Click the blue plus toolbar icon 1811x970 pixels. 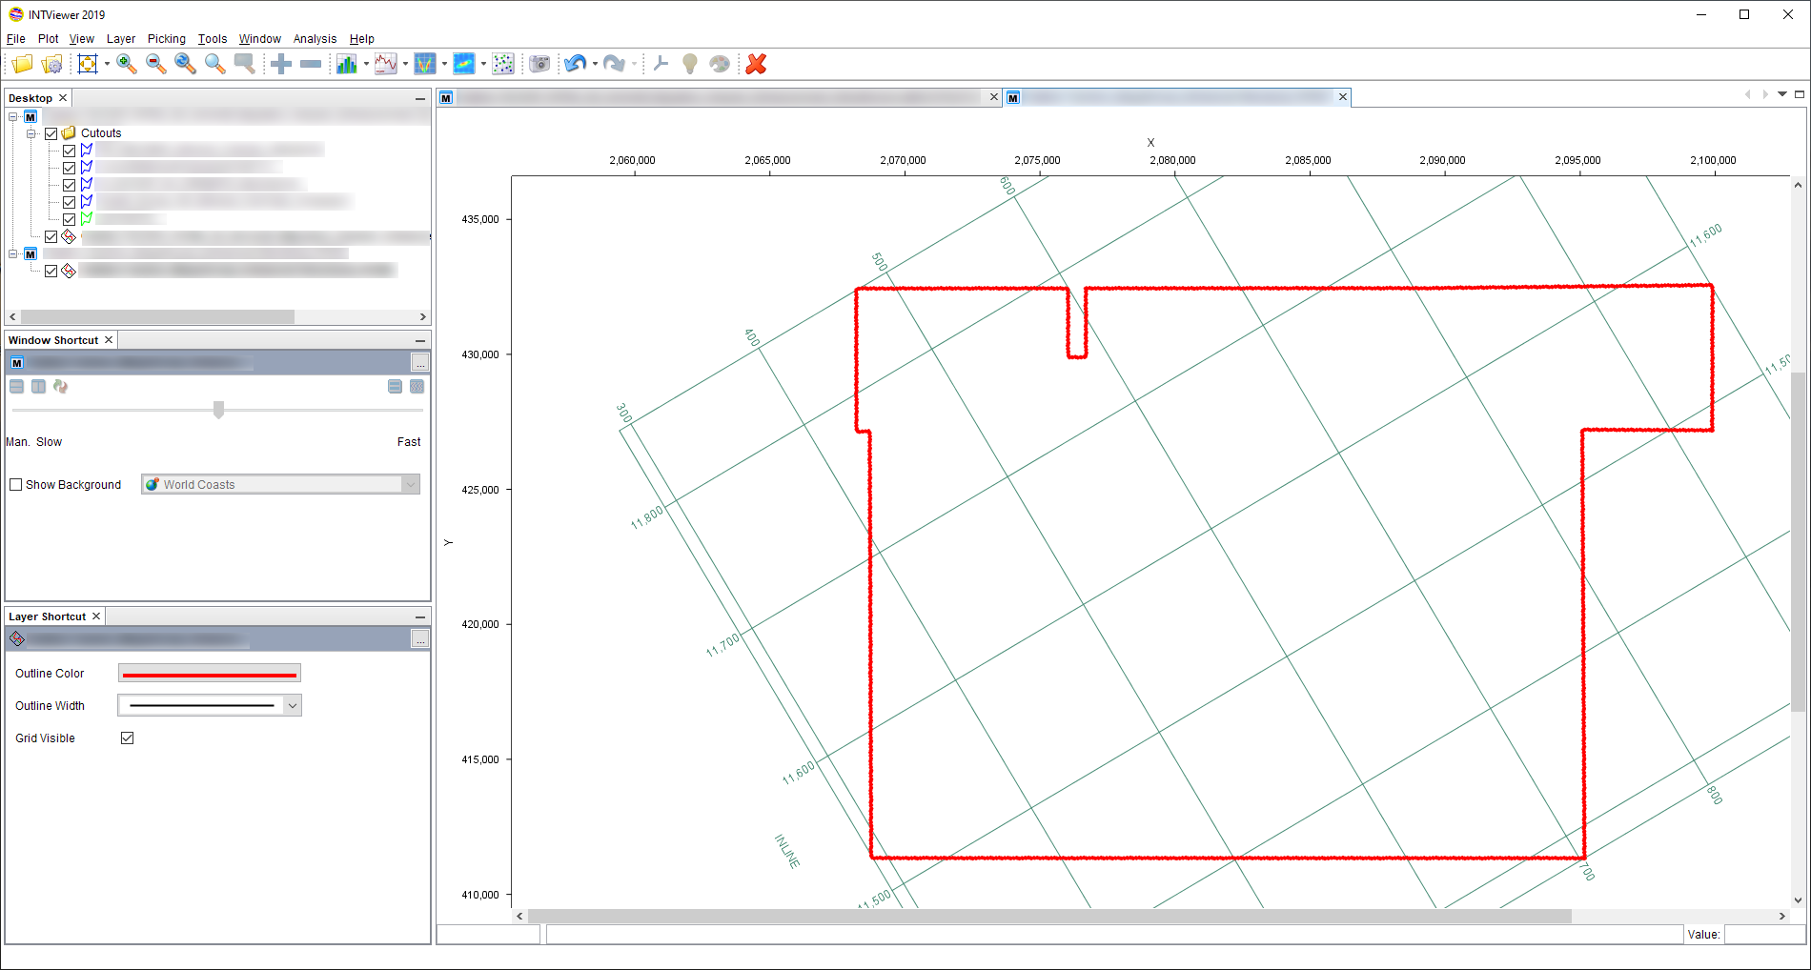click(x=281, y=64)
